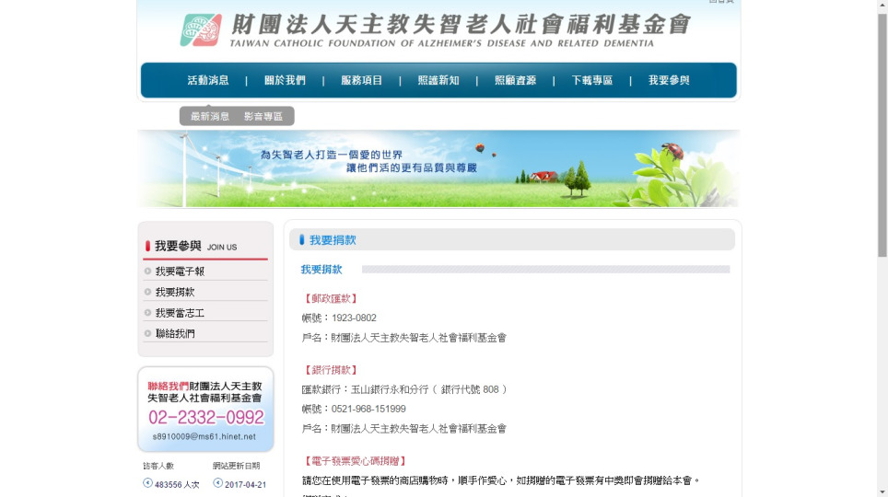888x497 pixels.
Task: Click the blue marker beside 我要捐款 heading
Action: tap(301, 240)
